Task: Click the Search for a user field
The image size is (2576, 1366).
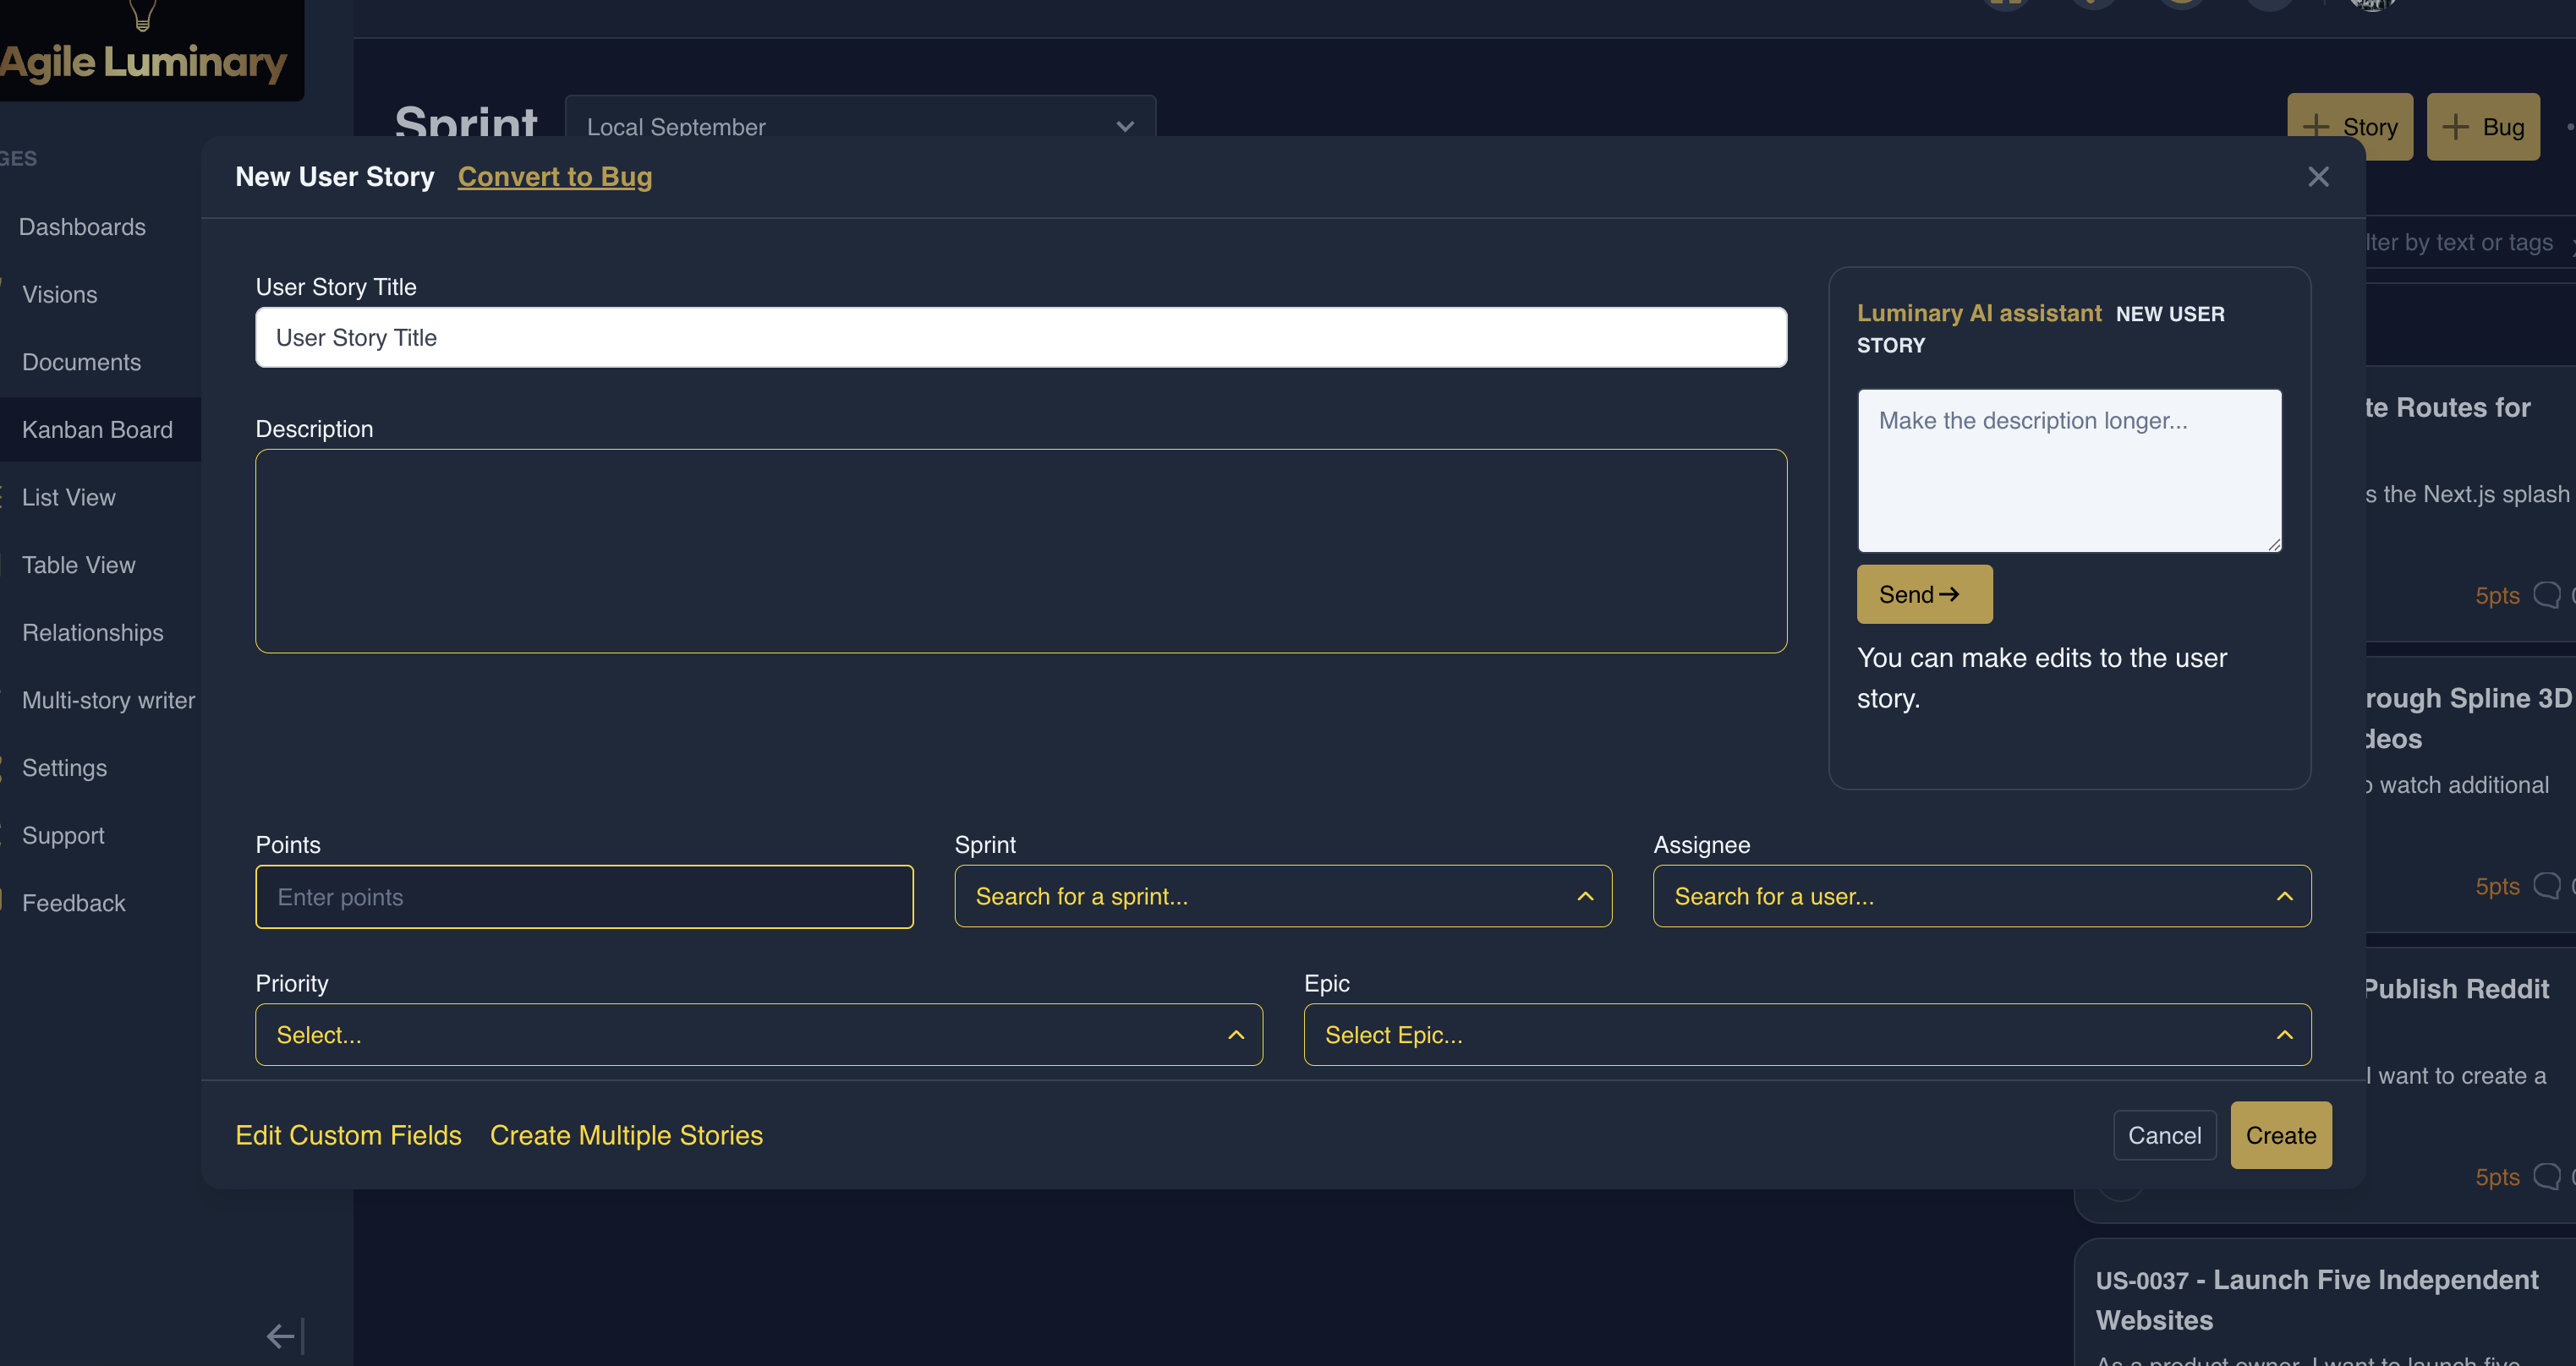Action: coord(1982,896)
